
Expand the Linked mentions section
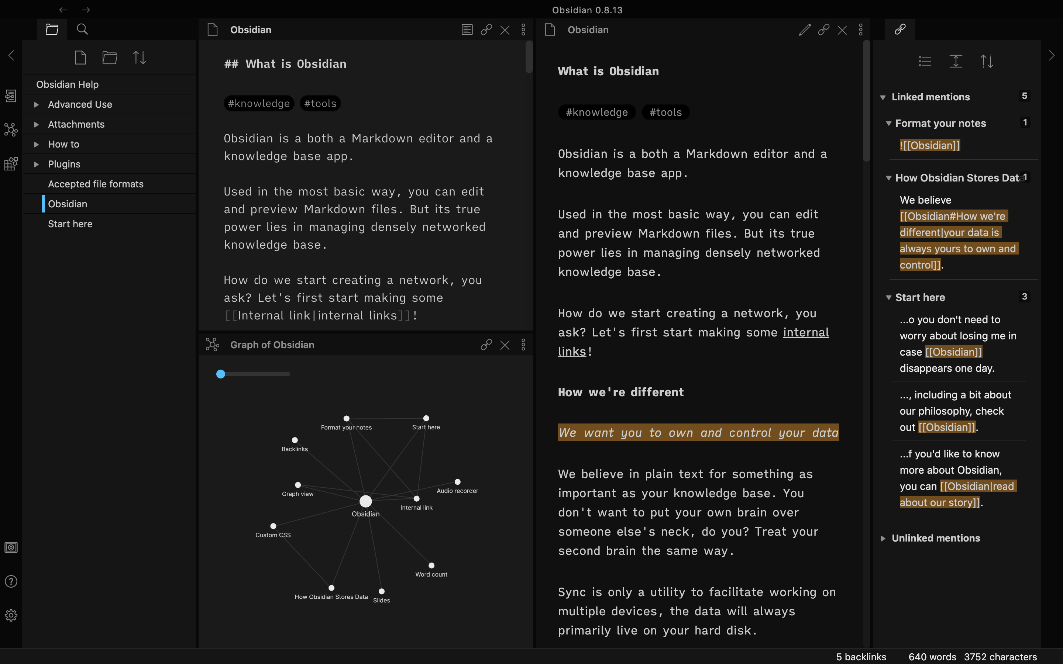884,97
